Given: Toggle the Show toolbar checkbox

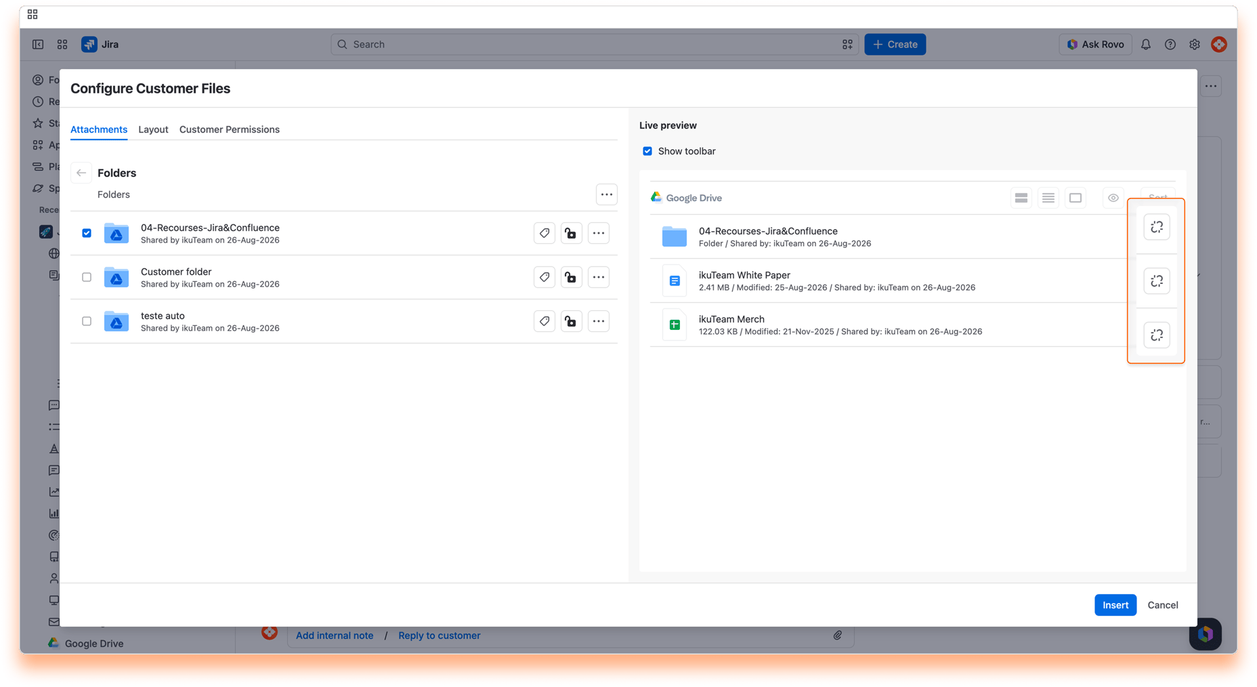Looking at the screenshot, I should tap(647, 151).
